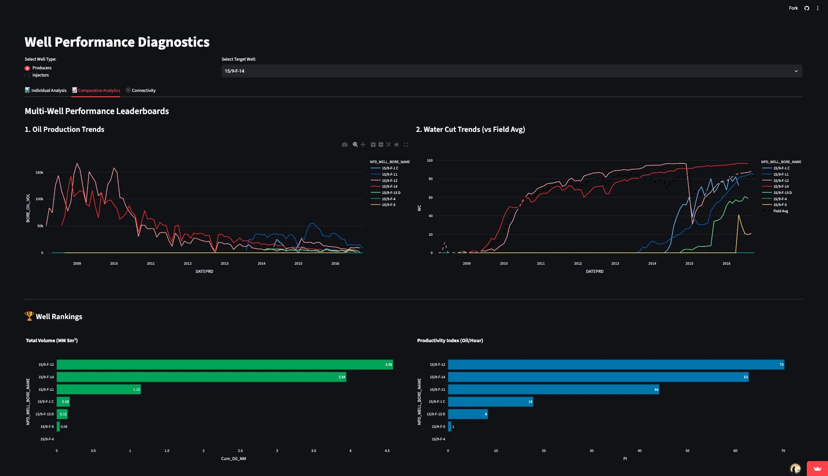Click the chevron arrow of target well selector
The height and width of the screenshot is (476, 828).
click(796, 71)
